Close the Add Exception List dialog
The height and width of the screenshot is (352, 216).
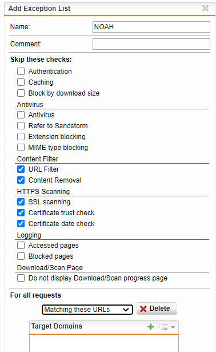click(x=205, y=9)
